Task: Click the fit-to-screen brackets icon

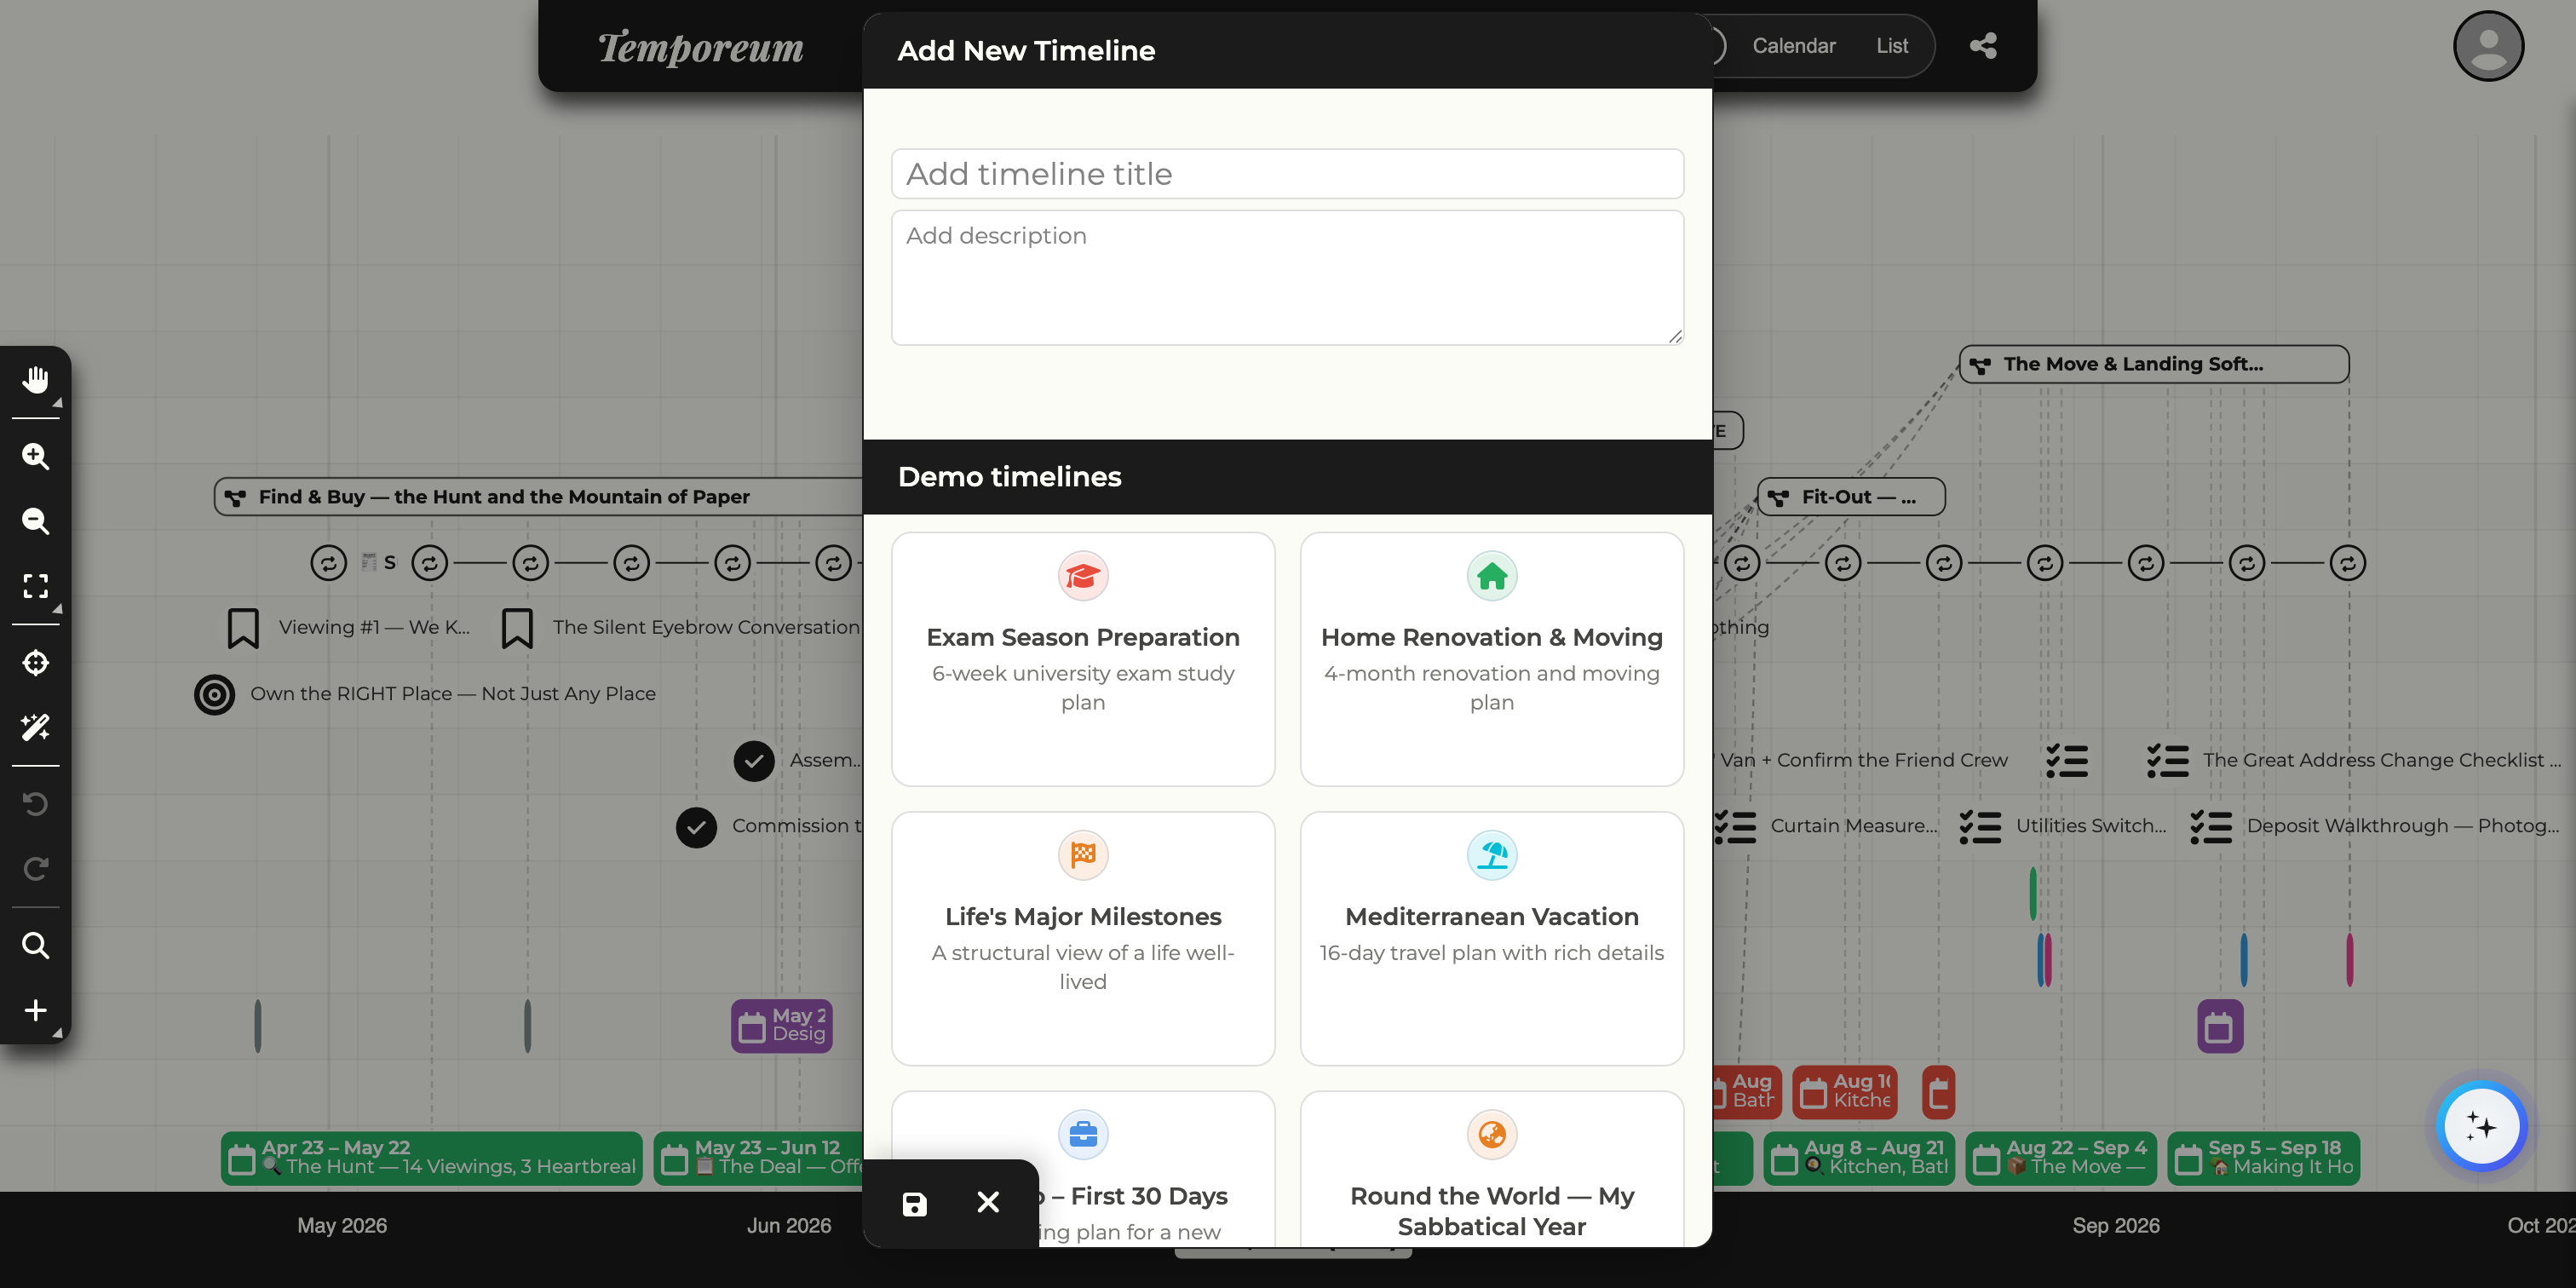Action: pos(36,586)
